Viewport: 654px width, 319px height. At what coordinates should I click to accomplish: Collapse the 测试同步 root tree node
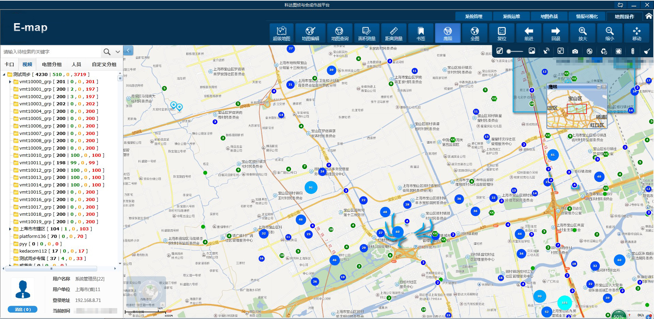coord(4,74)
